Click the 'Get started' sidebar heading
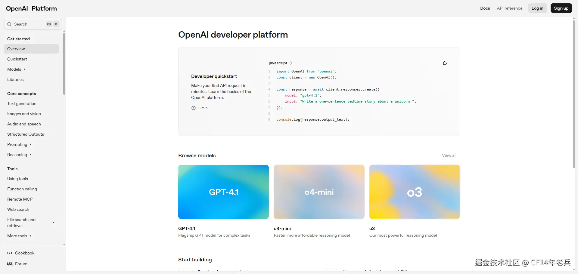The image size is (578, 274). coord(18,39)
